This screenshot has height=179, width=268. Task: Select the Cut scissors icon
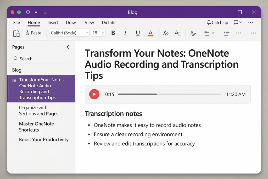click(27, 33)
